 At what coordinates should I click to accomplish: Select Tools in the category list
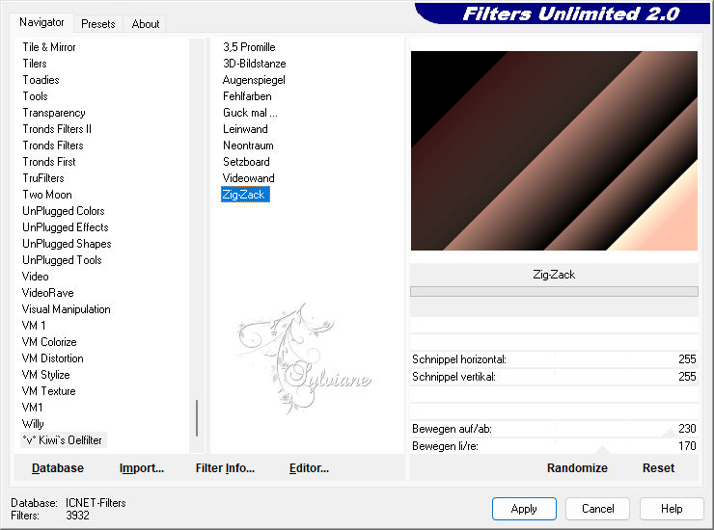click(x=35, y=96)
